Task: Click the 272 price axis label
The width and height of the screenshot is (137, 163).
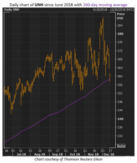Action: (x=120, y=51)
